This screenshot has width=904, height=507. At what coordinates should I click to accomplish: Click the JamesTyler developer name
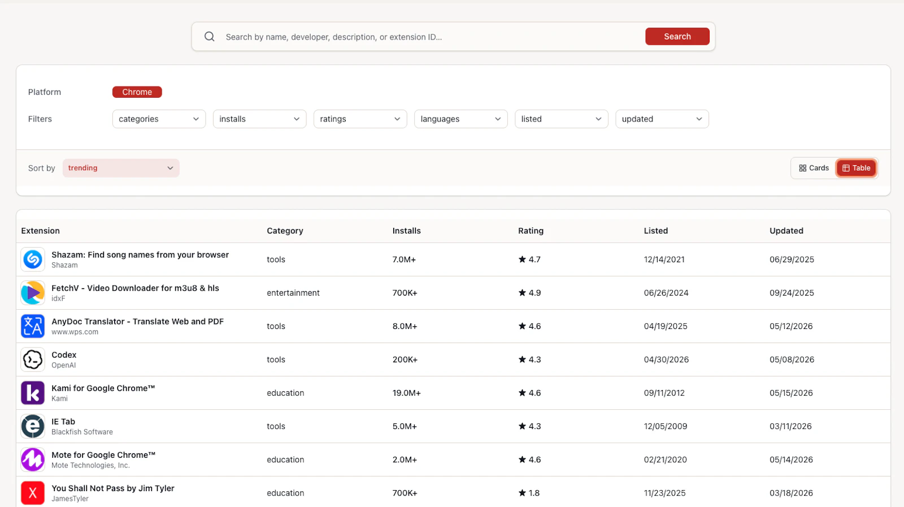(70, 499)
